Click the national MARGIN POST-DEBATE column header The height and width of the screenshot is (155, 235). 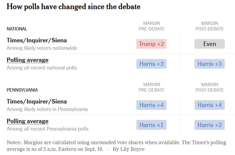pos(210,26)
